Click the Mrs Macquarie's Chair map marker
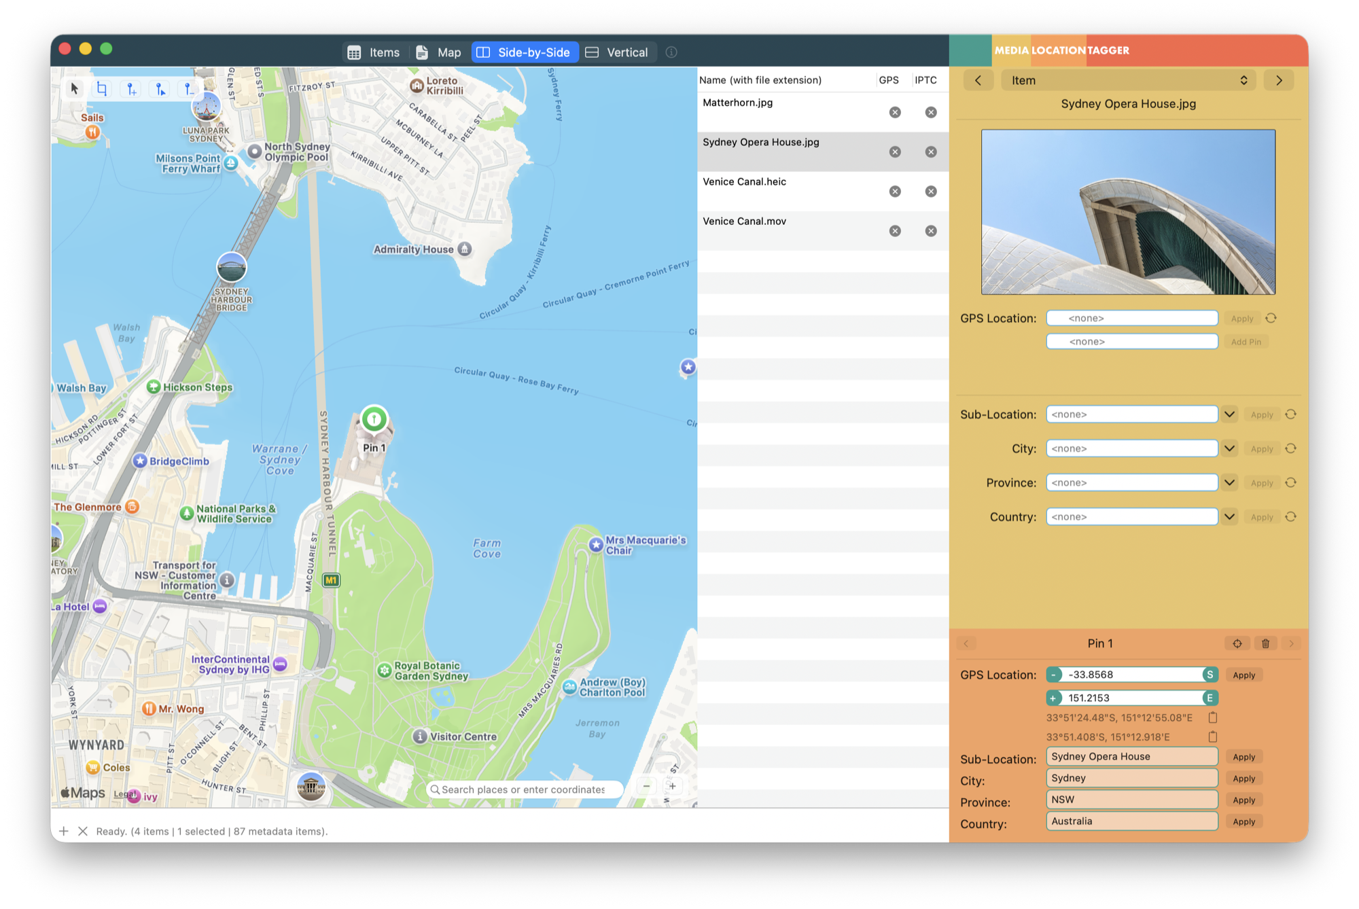1359x909 pixels. (x=596, y=545)
